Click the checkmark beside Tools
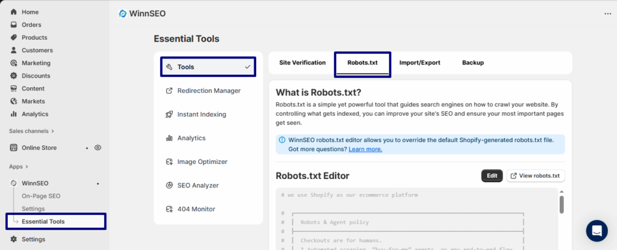617x250 pixels. (248, 67)
